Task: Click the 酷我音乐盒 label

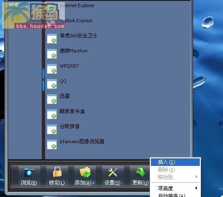Action: coord(72,111)
